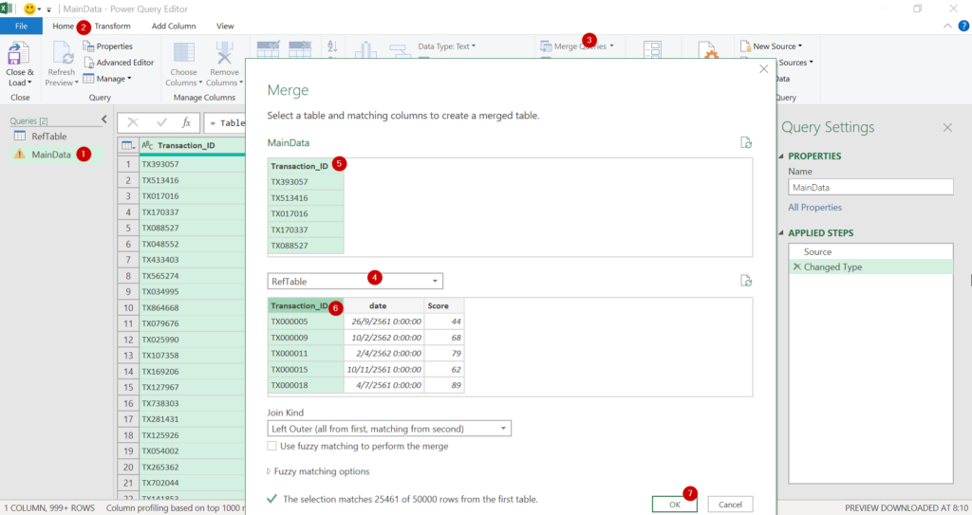The image size is (972, 515).
Task: Open Data Type: Text dropdown
Action: (x=446, y=46)
